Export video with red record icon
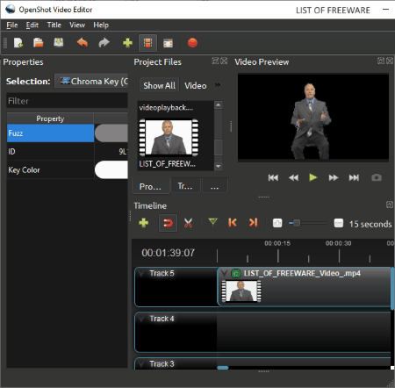Viewport: 395px width, 388px height. [x=192, y=43]
